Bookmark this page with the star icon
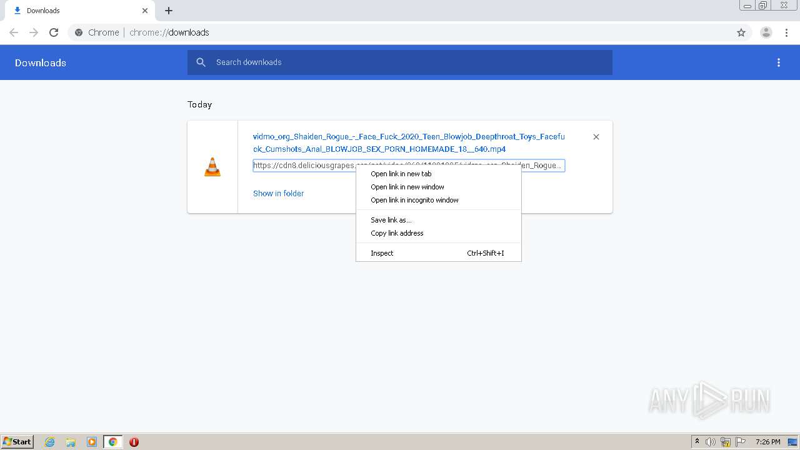 (x=741, y=32)
